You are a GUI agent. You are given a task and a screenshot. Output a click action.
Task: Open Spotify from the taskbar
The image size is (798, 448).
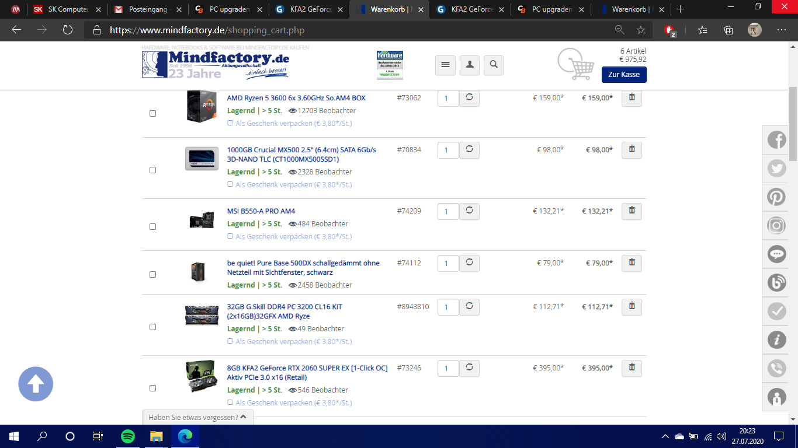(x=128, y=436)
